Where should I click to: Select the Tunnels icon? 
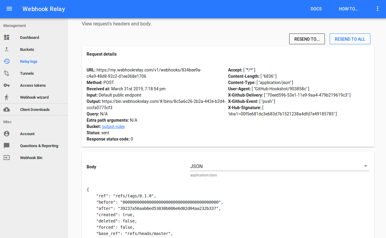pyautogui.click(x=7, y=73)
